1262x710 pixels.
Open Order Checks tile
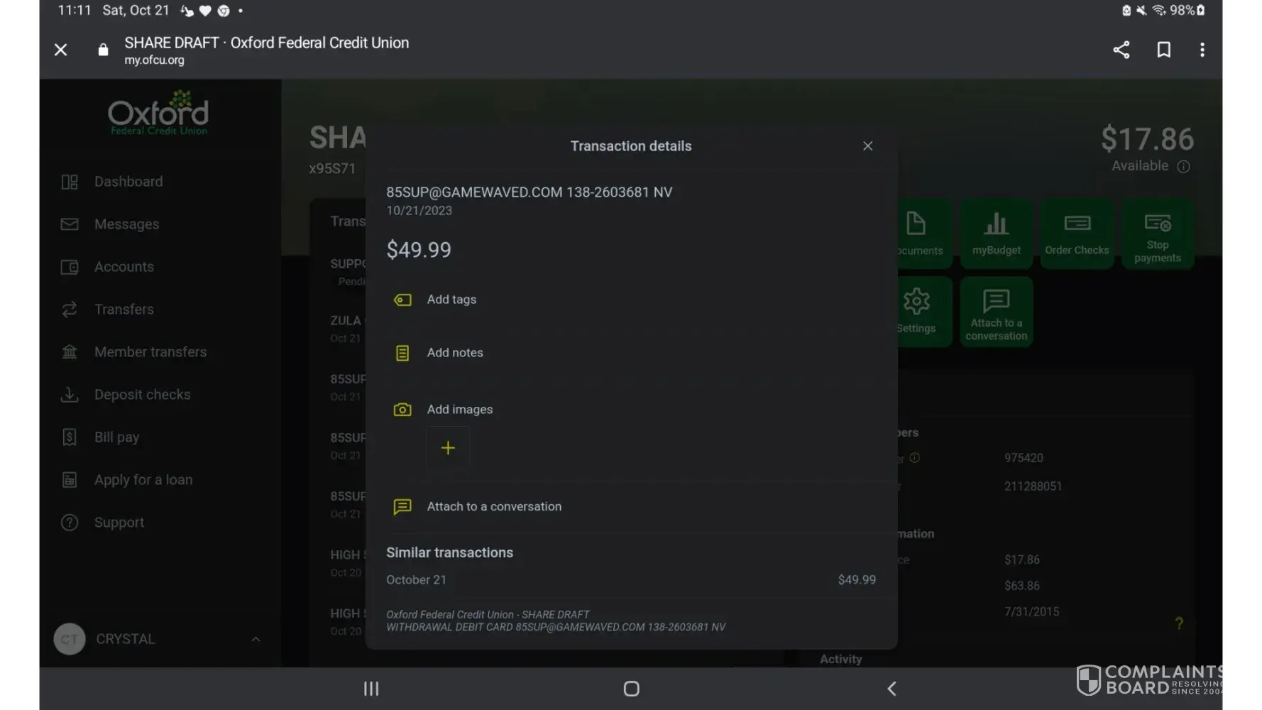tap(1076, 234)
